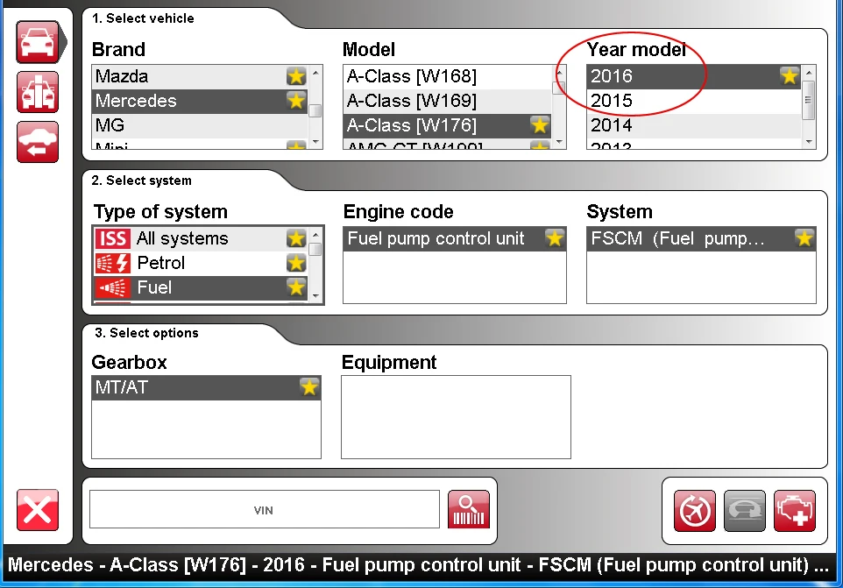Click the Fuel injector spray icon
The width and height of the screenshot is (843, 588).
(112, 287)
